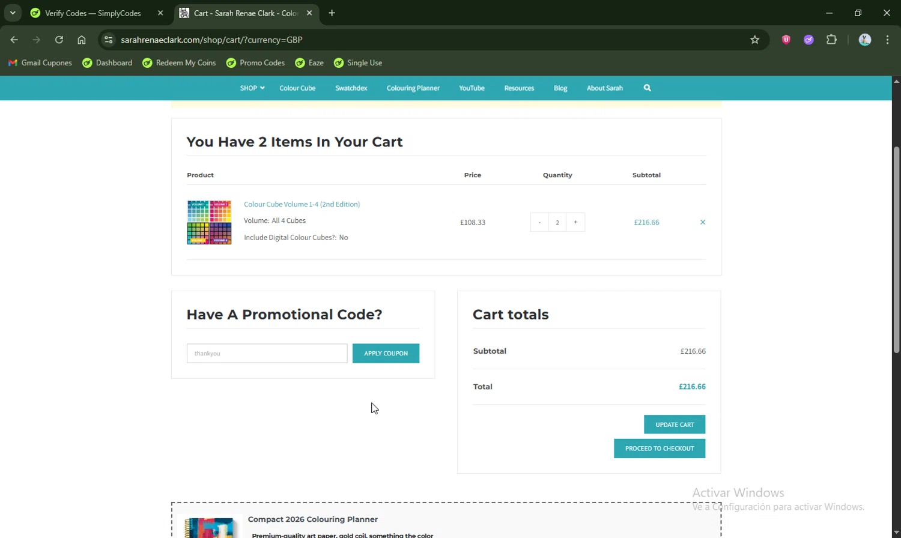Close the Cart - Sarah Renae Clark tab

click(x=309, y=13)
